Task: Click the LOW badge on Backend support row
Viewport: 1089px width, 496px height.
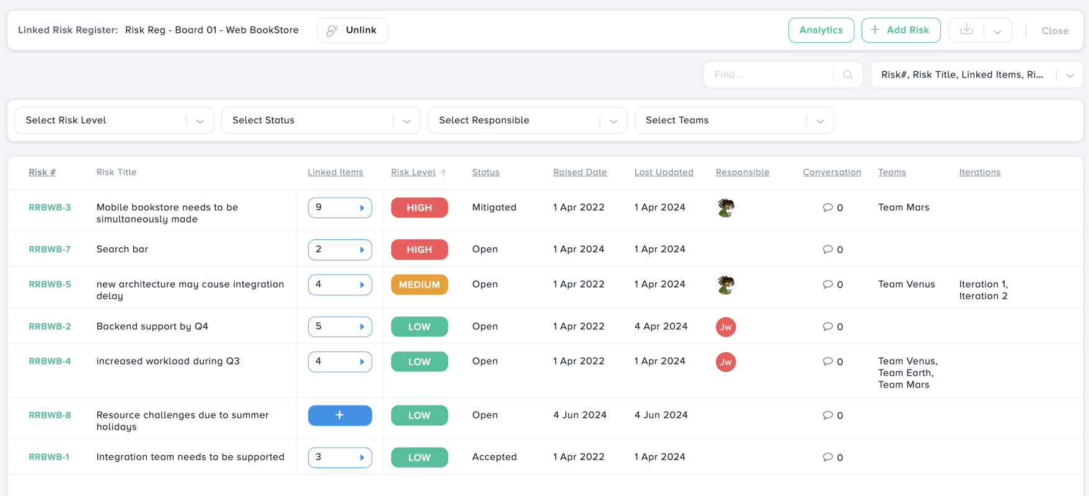Action: (x=419, y=327)
